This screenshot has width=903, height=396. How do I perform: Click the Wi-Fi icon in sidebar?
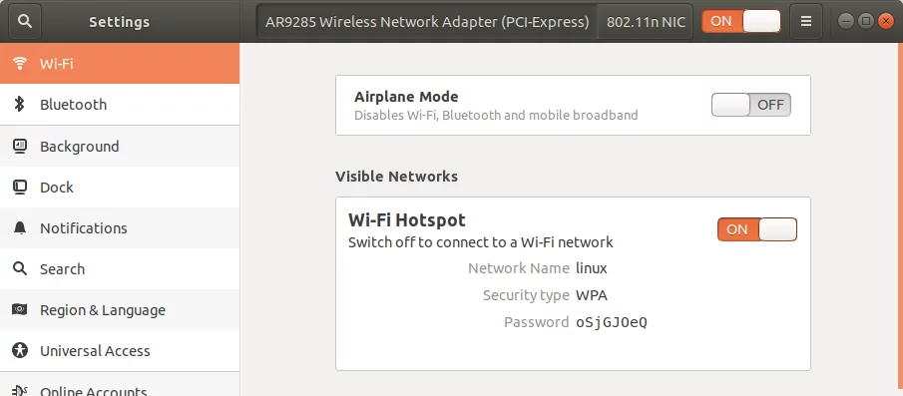pos(20,63)
